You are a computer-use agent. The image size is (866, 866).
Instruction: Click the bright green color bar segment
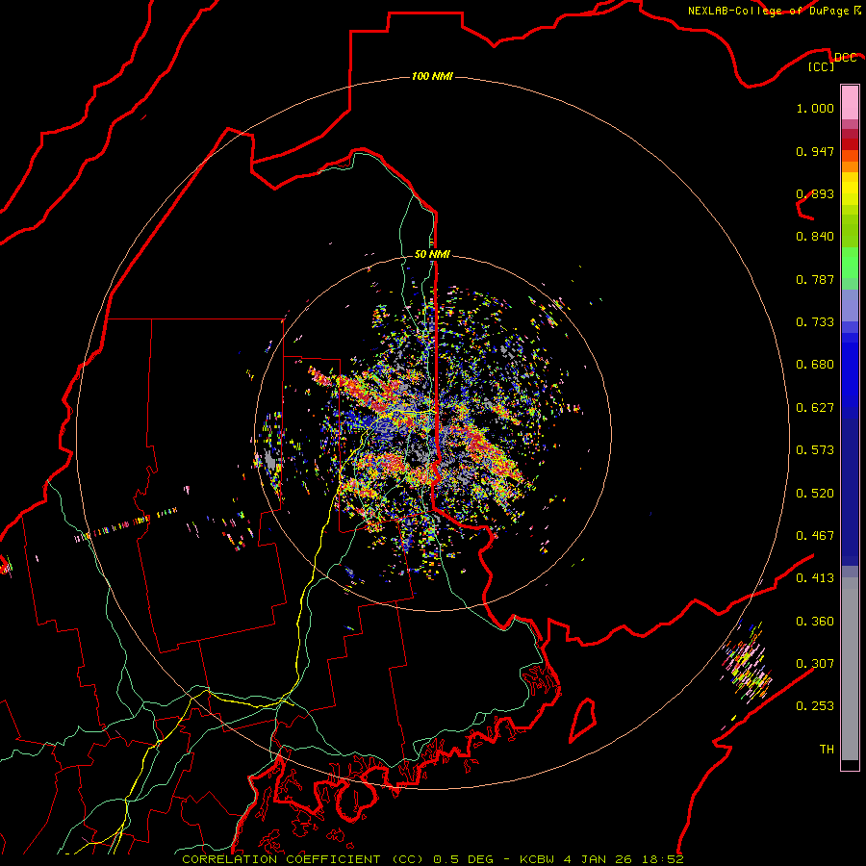click(850, 263)
